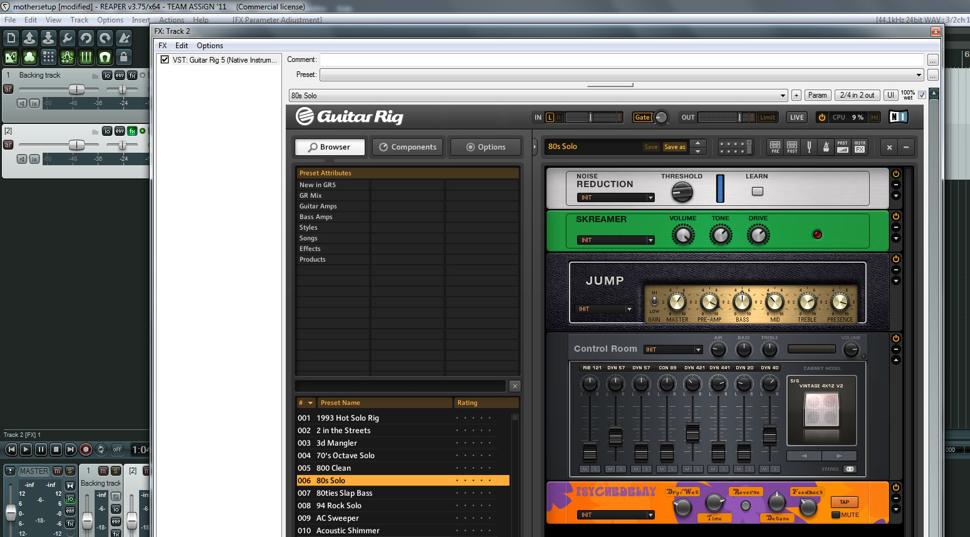This screenshot has height=537, width=970.
Task: Click the transport Record button
Action: pos(86,449)
